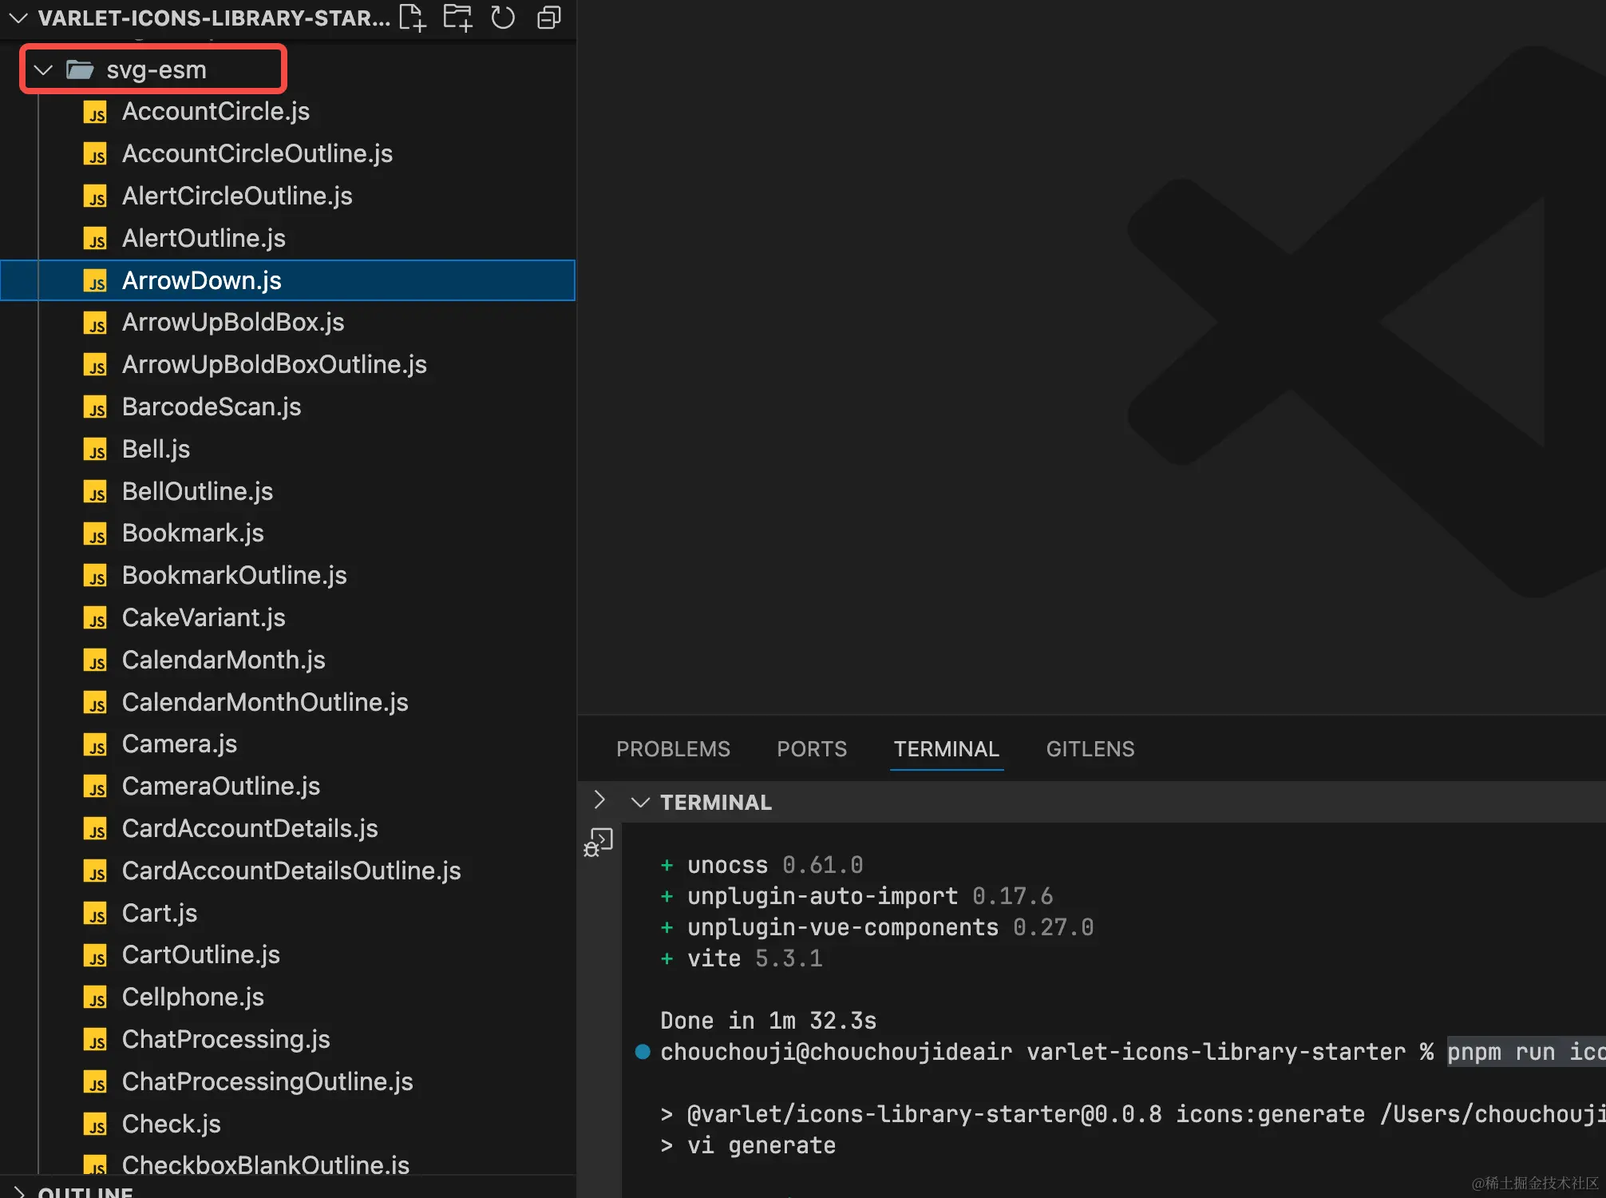Expand the right-pointing arrow beside TERMINAL header
Screen dimensions: 1606x1198
pyautogui.click(x=599, y=799)
